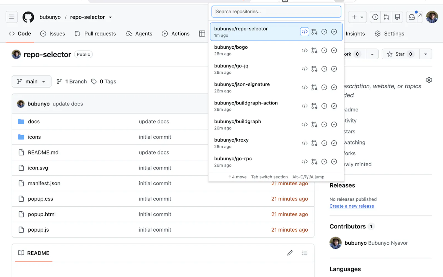The height and width of the screenshot is (277, 443).
Task: Open the manifest.json file
Action: 44,183
